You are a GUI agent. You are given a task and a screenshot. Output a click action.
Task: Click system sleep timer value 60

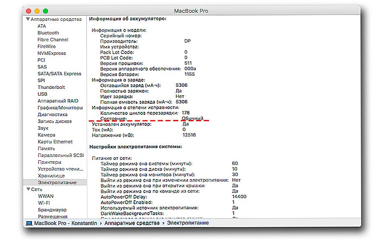(x=235, y=163)
